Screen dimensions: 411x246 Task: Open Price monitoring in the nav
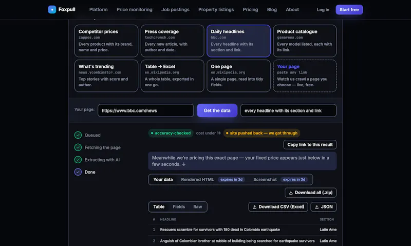pos(135,10)
